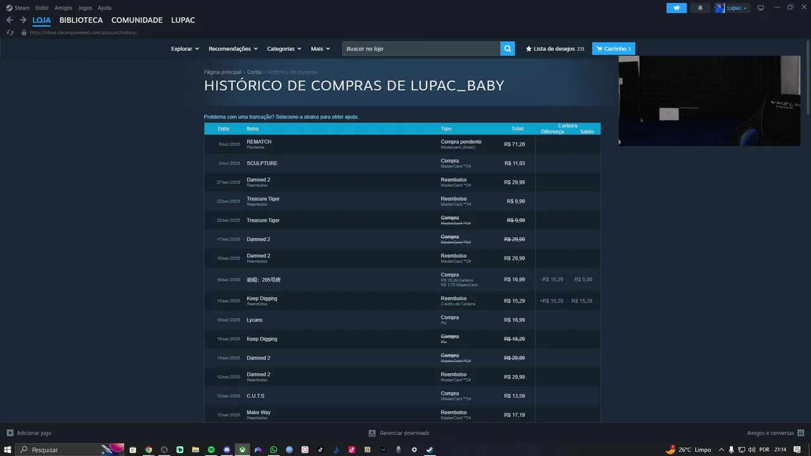Open the Carrinho cart button
Viewport: 811px width, 456px height.
click(x=613, y=49)
